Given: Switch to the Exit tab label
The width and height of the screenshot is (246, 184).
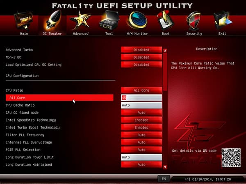Looking at the screenshot, I should 222,34.
